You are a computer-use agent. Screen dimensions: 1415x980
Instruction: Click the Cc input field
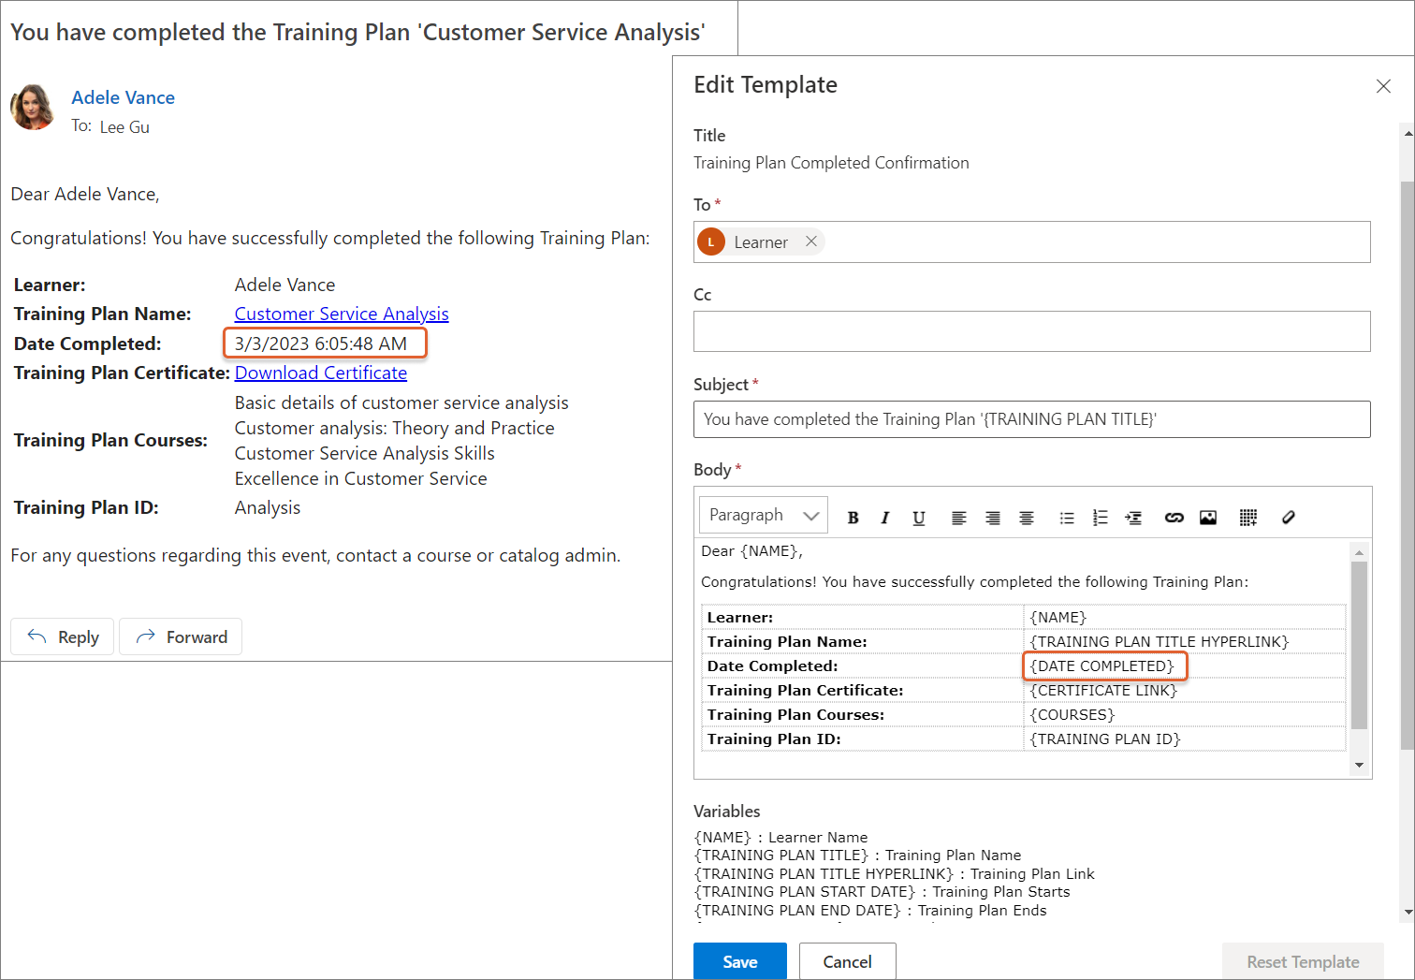[1031, 331]
